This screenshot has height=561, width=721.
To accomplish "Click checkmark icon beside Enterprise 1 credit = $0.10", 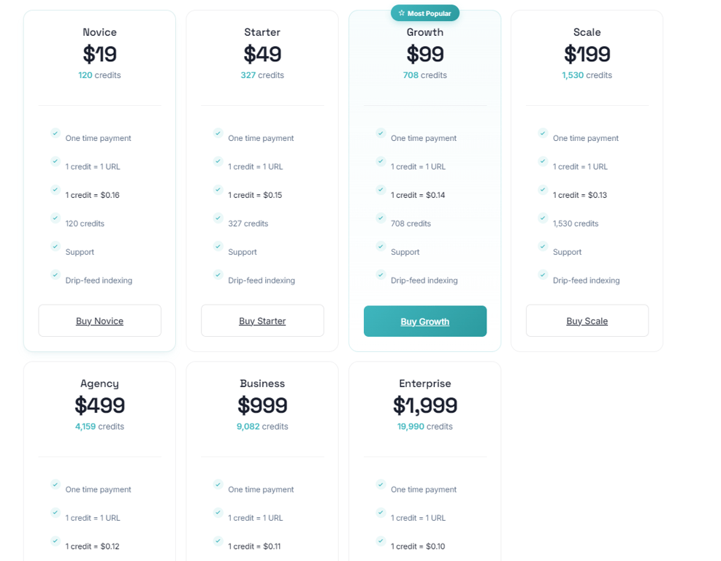I will tap(381, 541).
